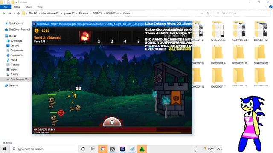Open the Share ribbon tab
This screenshot has height=153, width=273.
(x=29, y=7)
